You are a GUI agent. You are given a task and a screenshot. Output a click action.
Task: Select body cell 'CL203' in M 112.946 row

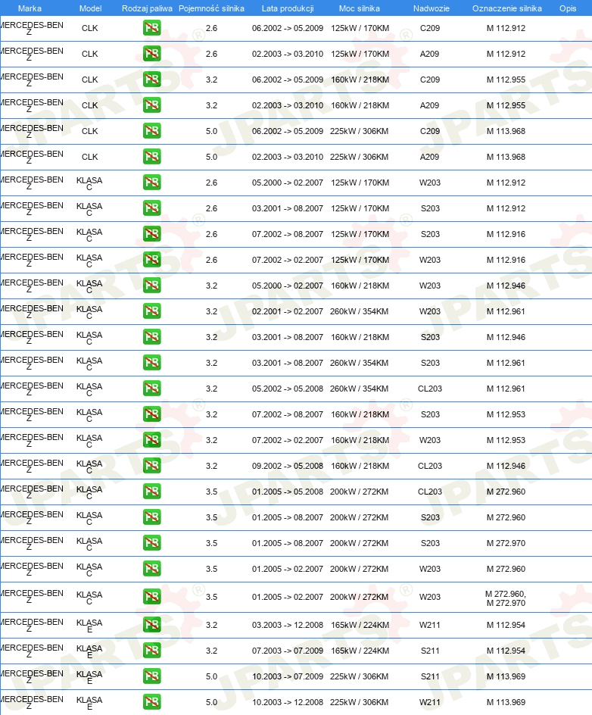click(430, 466)
